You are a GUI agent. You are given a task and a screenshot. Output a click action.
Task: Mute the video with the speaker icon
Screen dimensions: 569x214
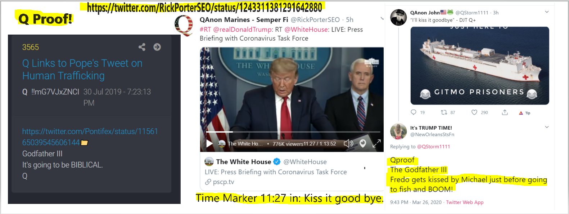(x=348, y=143)
